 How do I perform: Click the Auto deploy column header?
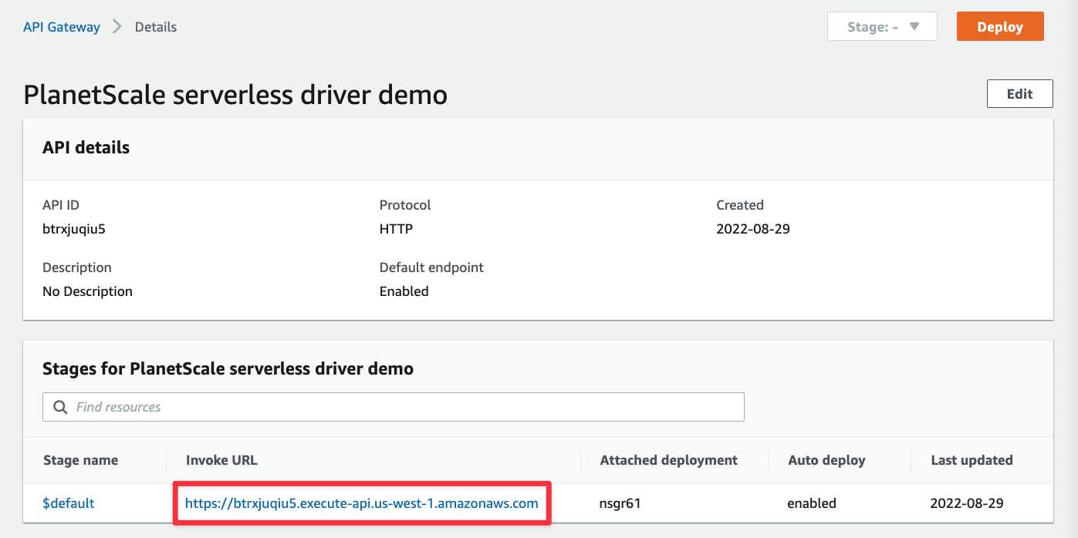pyautogui.click(x=826, y=460)
